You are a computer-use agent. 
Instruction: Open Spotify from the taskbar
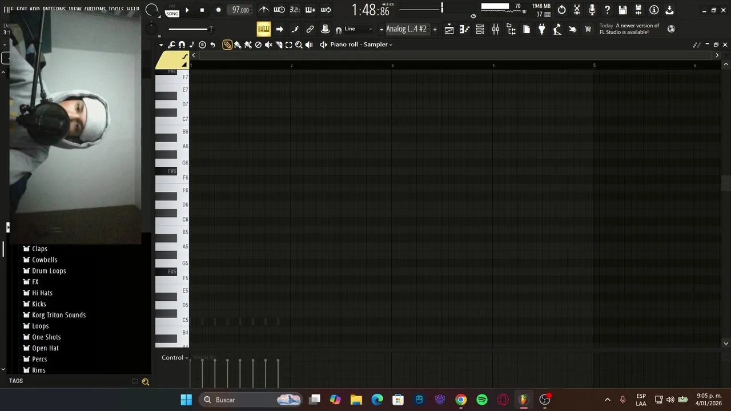pyautogui.click(x=482, y=400)
